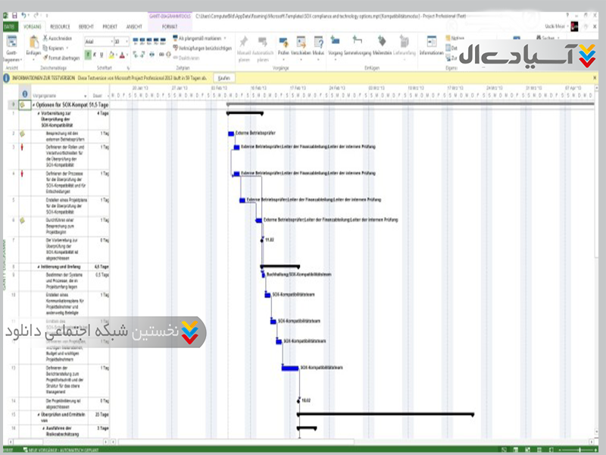Select the 'Externe Betriebsprüfer' Gantt bar

(x=231, y=133)
